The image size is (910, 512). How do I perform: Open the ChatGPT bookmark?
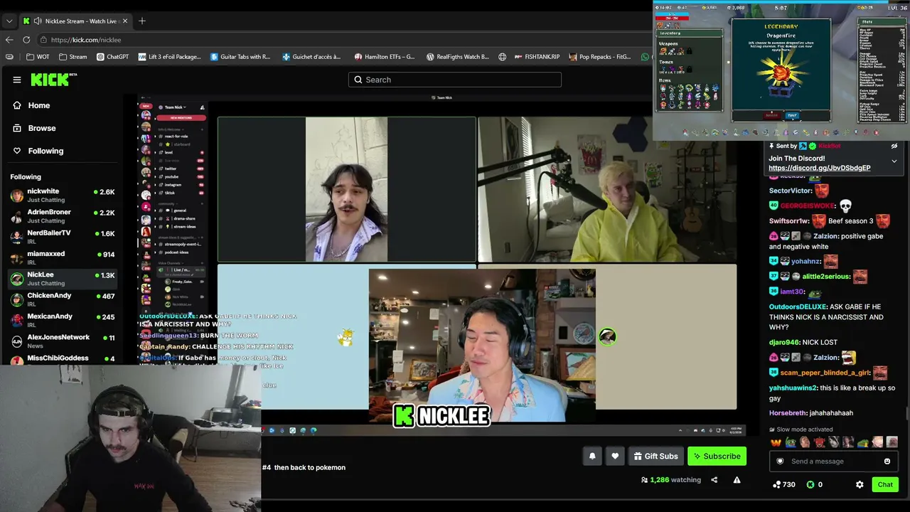112,57
